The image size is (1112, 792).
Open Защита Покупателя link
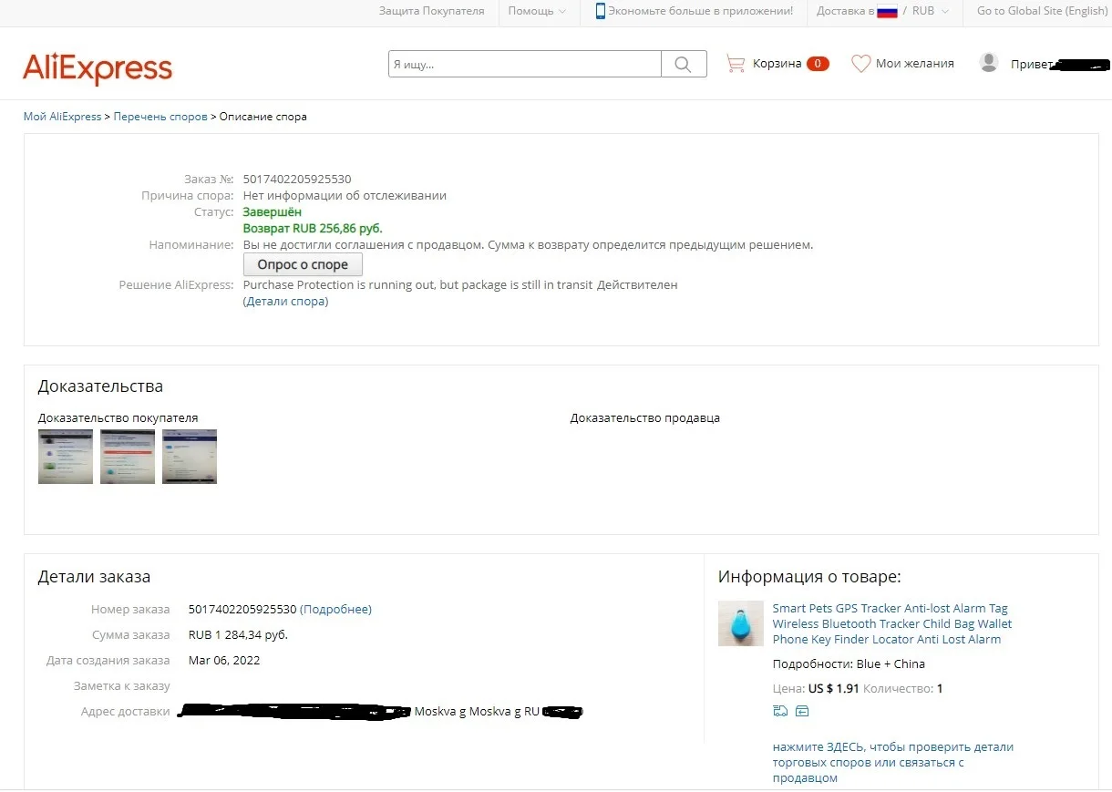pos(432,11)
